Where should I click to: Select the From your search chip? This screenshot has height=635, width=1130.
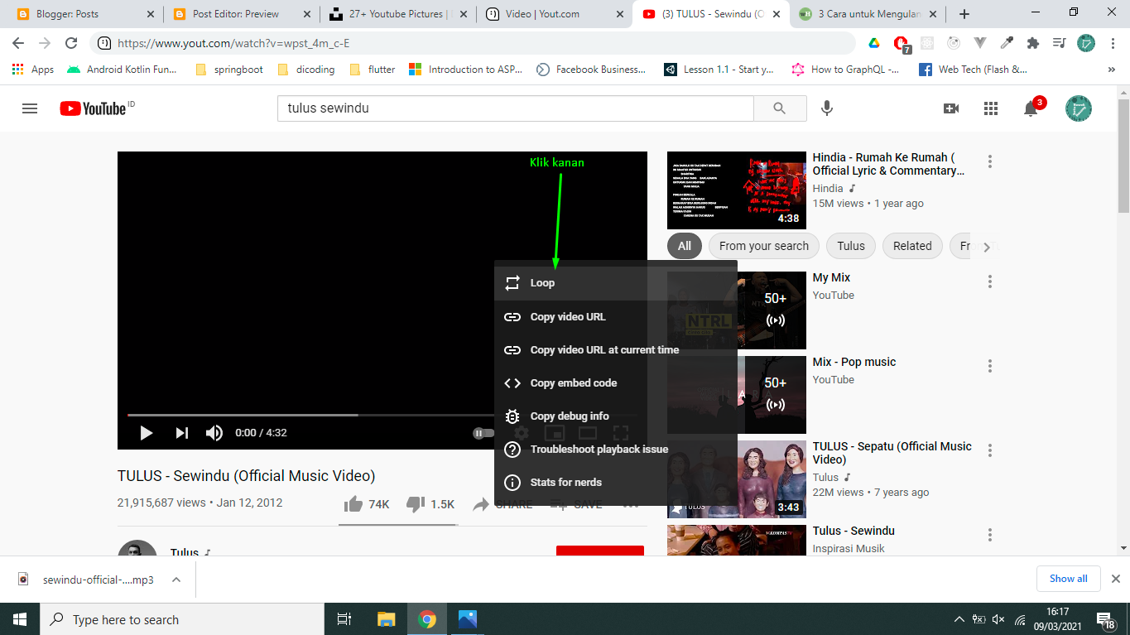point(764,246)
